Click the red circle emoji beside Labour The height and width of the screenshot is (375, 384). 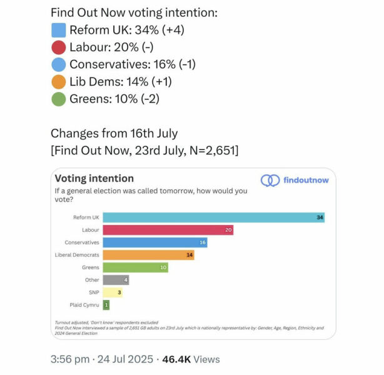(x=58, y=47)
